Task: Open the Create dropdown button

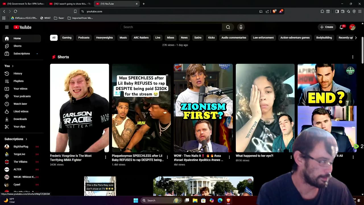Action: coord(326,27)
